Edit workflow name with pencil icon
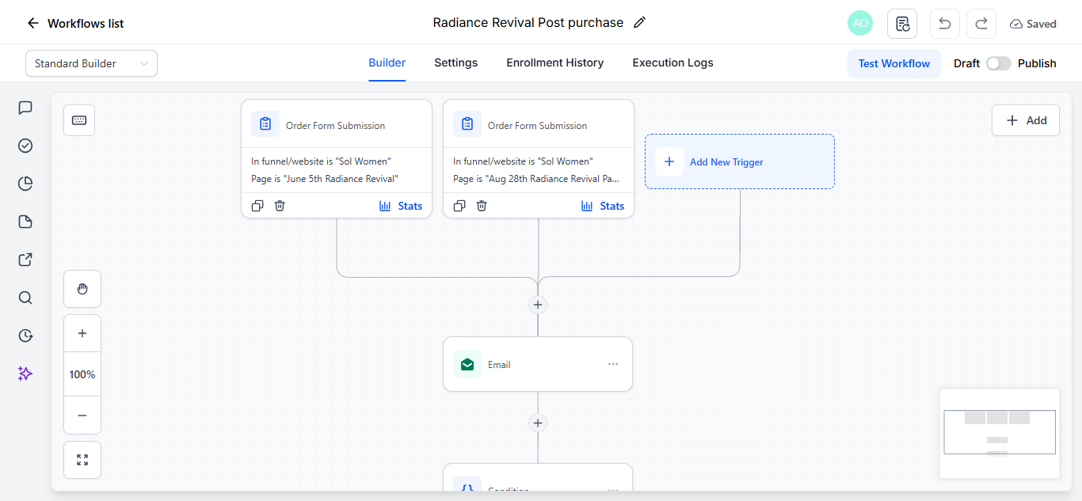 tap(640, 23)
